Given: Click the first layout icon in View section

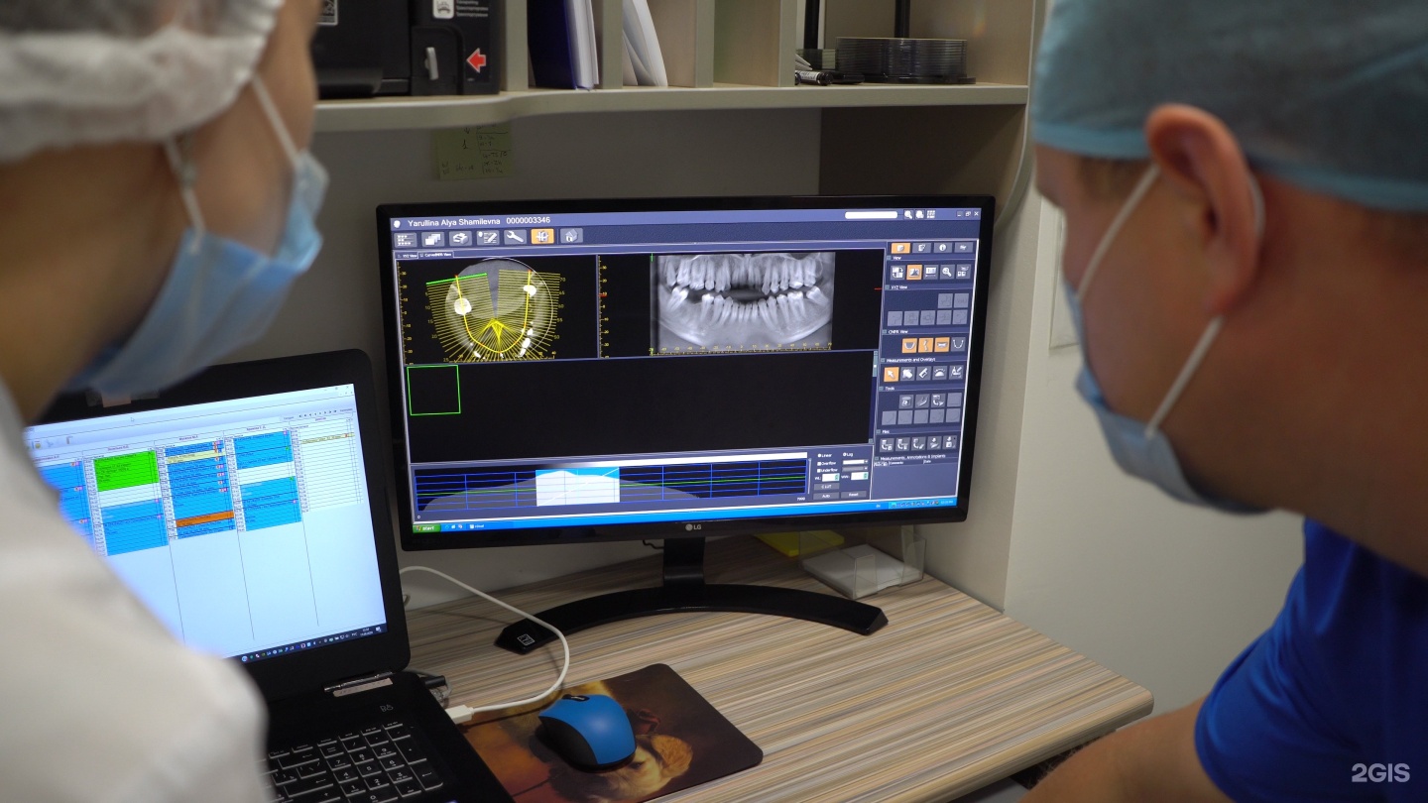Looking at the screenshot, I should (897, 273).
